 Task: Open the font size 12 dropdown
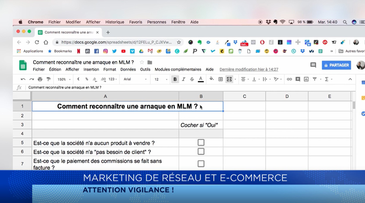pyautogui.click(x=161, y=79)
